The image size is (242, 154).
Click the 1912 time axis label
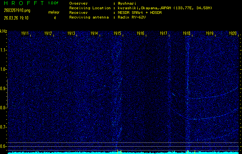pyautogui.click(x=48, y=33)
